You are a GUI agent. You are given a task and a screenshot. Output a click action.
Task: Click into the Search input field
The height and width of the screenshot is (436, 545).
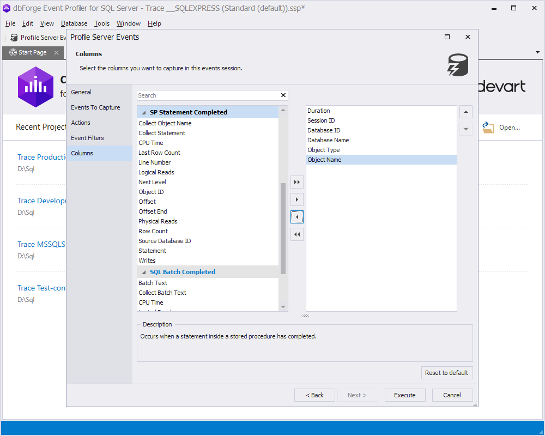pos(209,95)
